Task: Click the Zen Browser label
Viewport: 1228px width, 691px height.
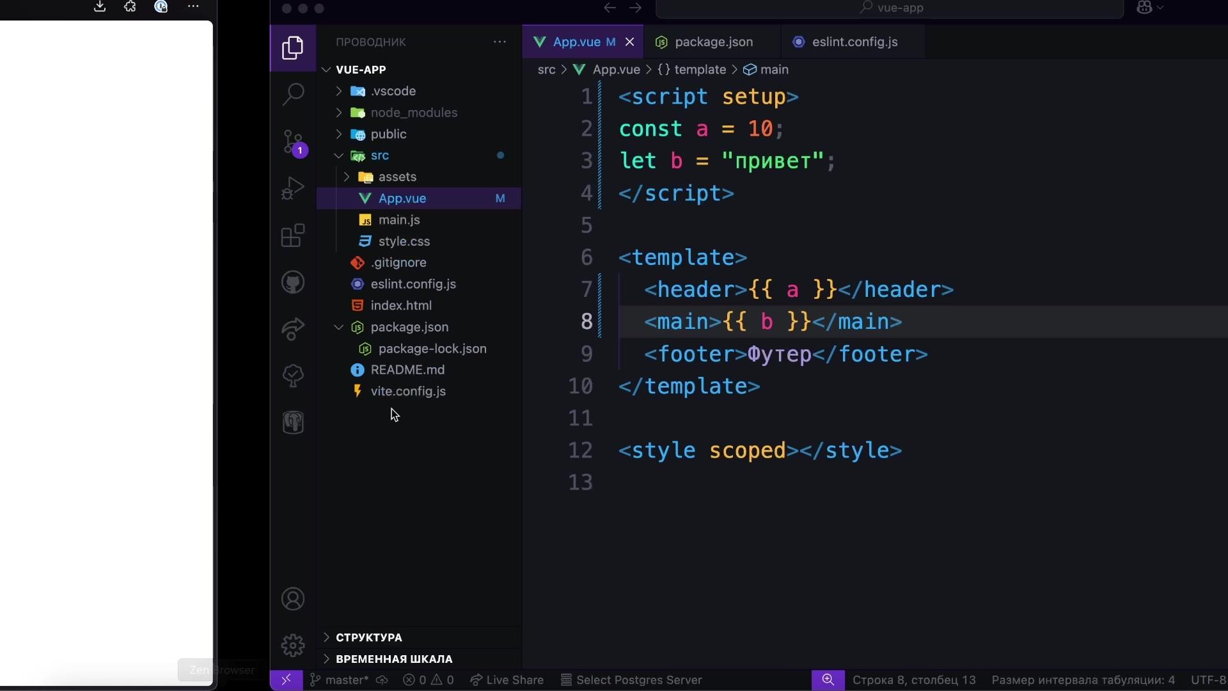Action: (x=222, y=670)
